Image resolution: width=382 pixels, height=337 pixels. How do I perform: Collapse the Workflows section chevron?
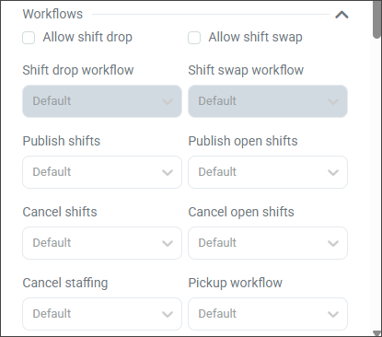[x=341, y=15]
